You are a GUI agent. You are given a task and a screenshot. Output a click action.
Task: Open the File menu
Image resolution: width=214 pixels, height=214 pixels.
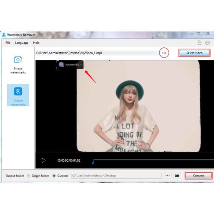point(8,43)
